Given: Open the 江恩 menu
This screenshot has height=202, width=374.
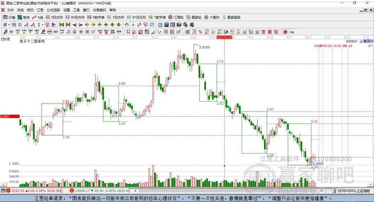Looking at the screenshot, I should (40, 10).
